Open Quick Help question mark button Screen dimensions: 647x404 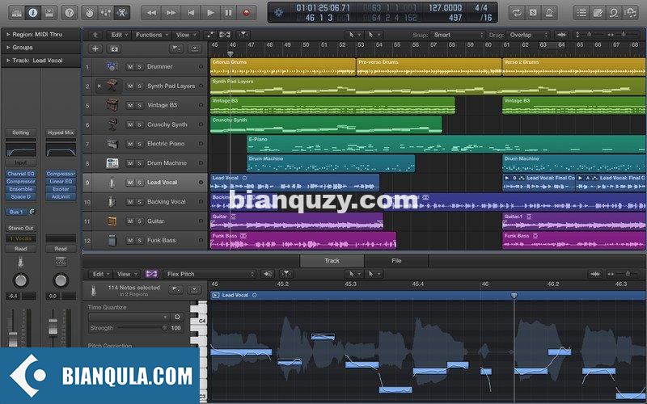click(70, 13)
